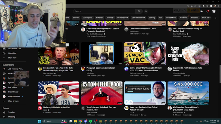Switch to Chrome in the taskbar
The image size is (221, 124).
(x=80, y=121)
